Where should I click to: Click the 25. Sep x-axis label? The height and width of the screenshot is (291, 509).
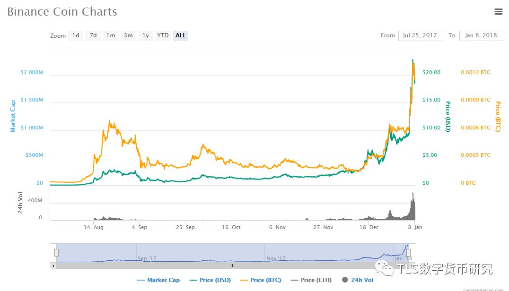coord(185,227)
